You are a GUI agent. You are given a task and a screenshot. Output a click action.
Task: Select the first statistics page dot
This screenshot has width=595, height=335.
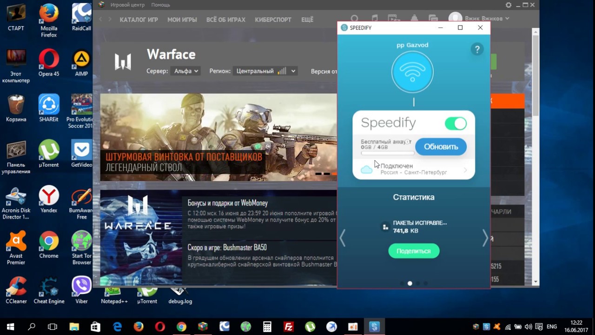click(402, 283)
